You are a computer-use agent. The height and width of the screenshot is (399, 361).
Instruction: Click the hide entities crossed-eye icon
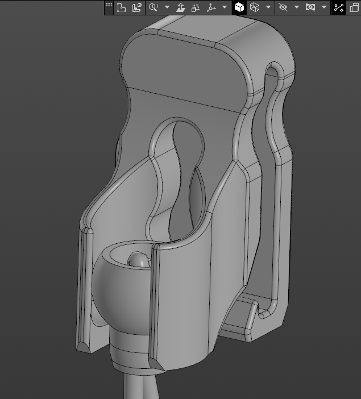283,7
